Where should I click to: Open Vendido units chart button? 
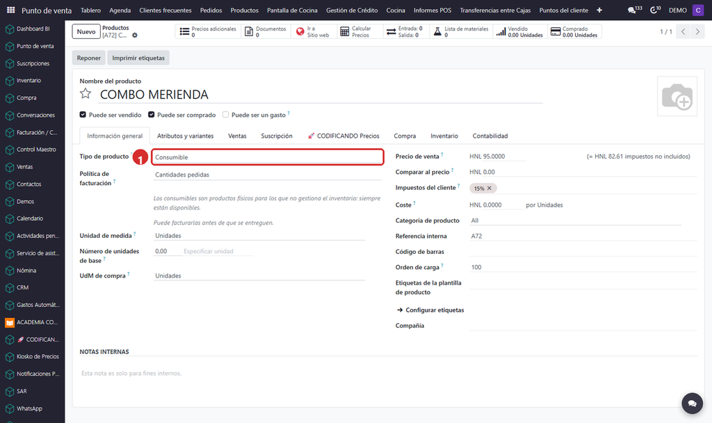coord(520,31)
